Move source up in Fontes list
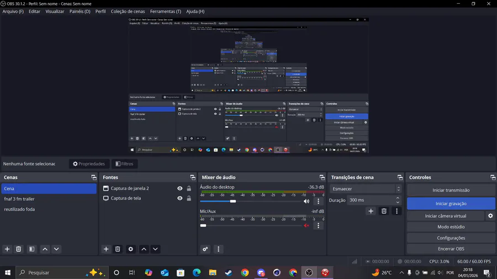The height and width of the screenshot is (279, 497). pos(144,249)
